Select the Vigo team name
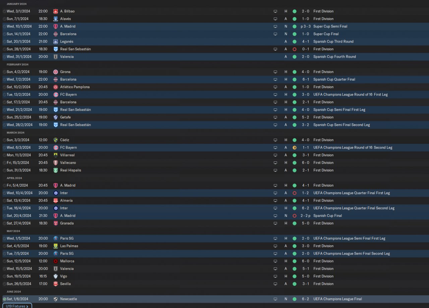 click(64, 276)
